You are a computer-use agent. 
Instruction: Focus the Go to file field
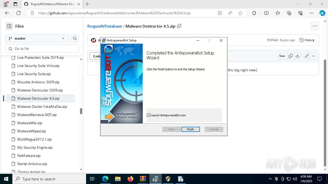(42, 49)
